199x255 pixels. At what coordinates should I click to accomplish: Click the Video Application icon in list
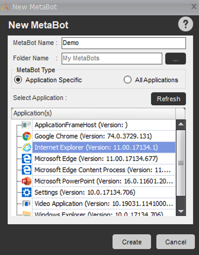[x=27, y=203]
